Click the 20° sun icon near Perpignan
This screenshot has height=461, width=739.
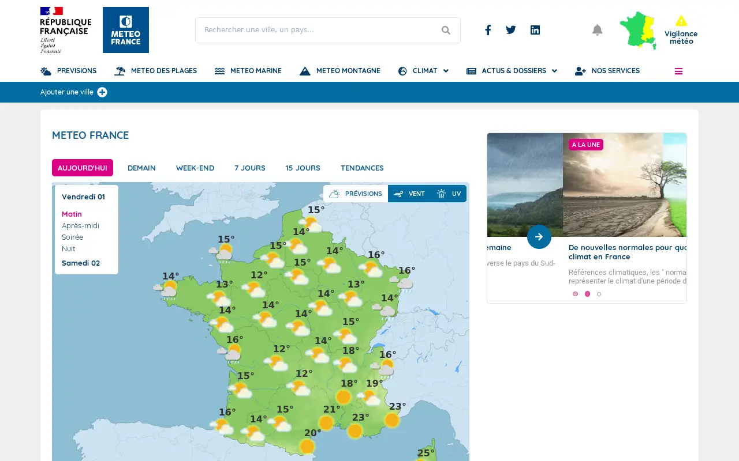click(307, 447)
